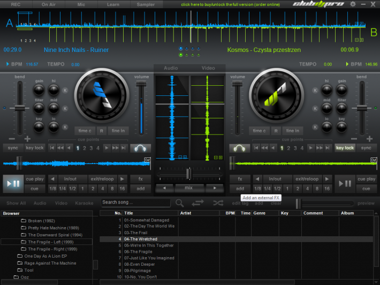This screenshot has width=380, height=285.
Task: Click deck B in/out loop button
Action: [x=275, y=179]
